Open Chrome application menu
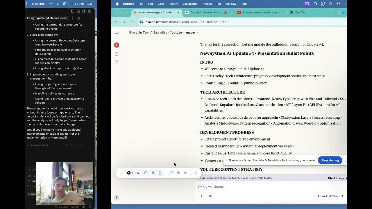The image size is (372, 209). [128, 4]
